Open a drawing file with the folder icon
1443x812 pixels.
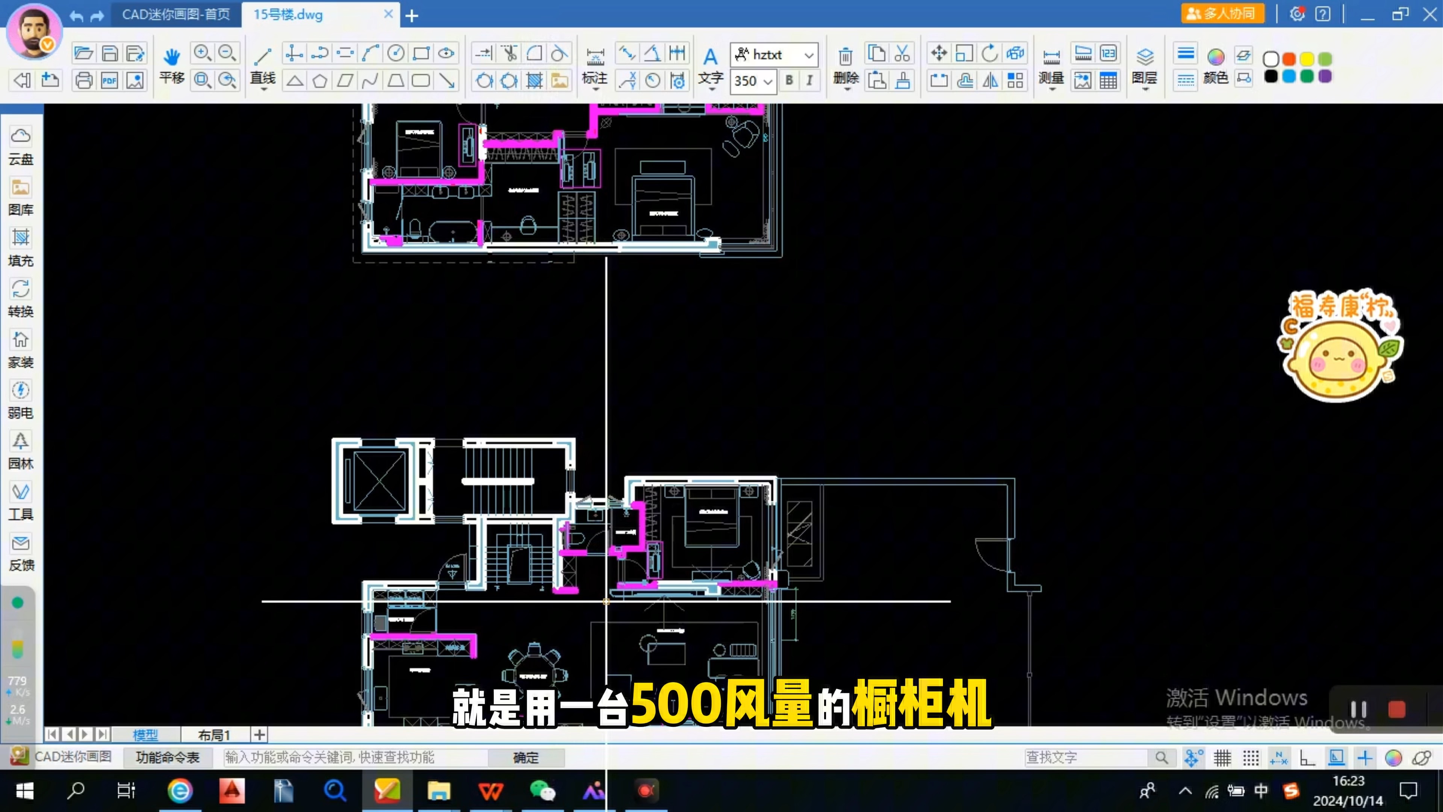(x=83, y=54)
